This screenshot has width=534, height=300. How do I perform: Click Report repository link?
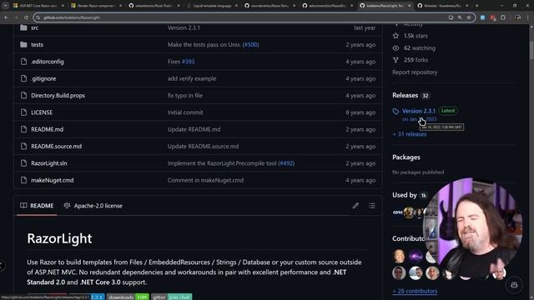415,72
